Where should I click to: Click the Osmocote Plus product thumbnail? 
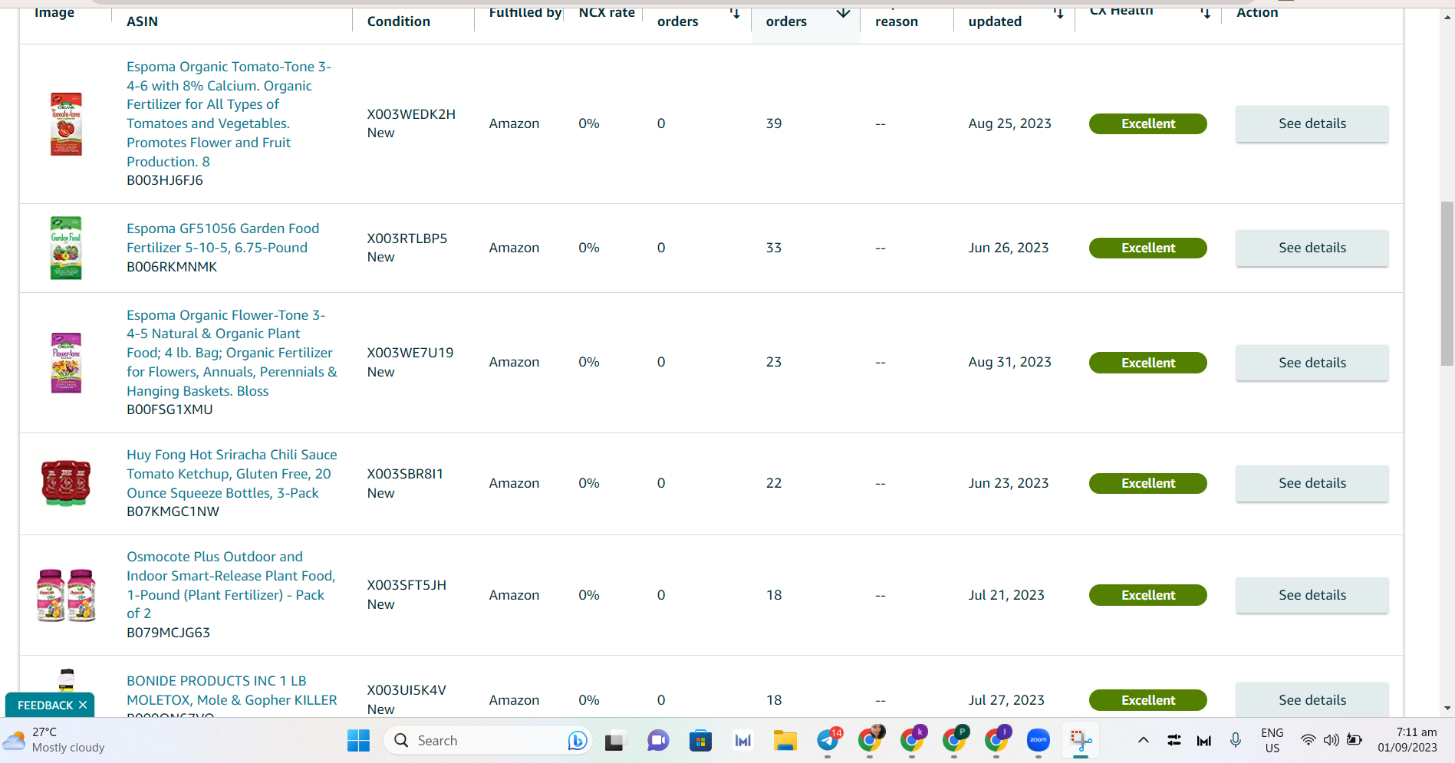66,595
